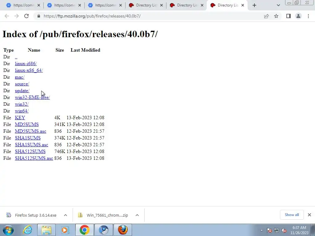
Task: Click the Show desktop strip on the taskbar
Action: pyautogui.click(x=313, y=230)
